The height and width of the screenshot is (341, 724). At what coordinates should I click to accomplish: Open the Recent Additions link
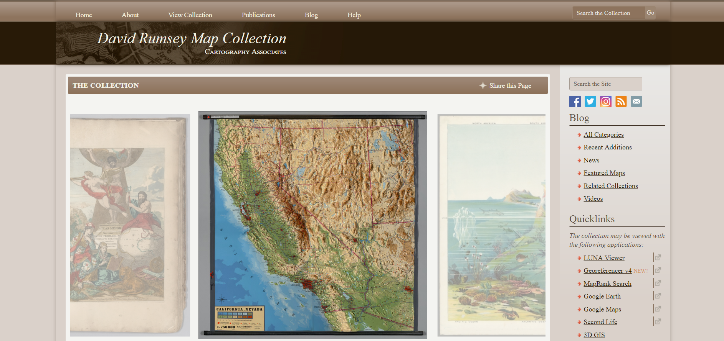[608, 147]
